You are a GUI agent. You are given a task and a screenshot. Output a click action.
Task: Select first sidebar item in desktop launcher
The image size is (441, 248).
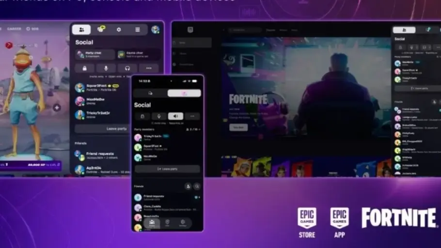pos(192,43)
